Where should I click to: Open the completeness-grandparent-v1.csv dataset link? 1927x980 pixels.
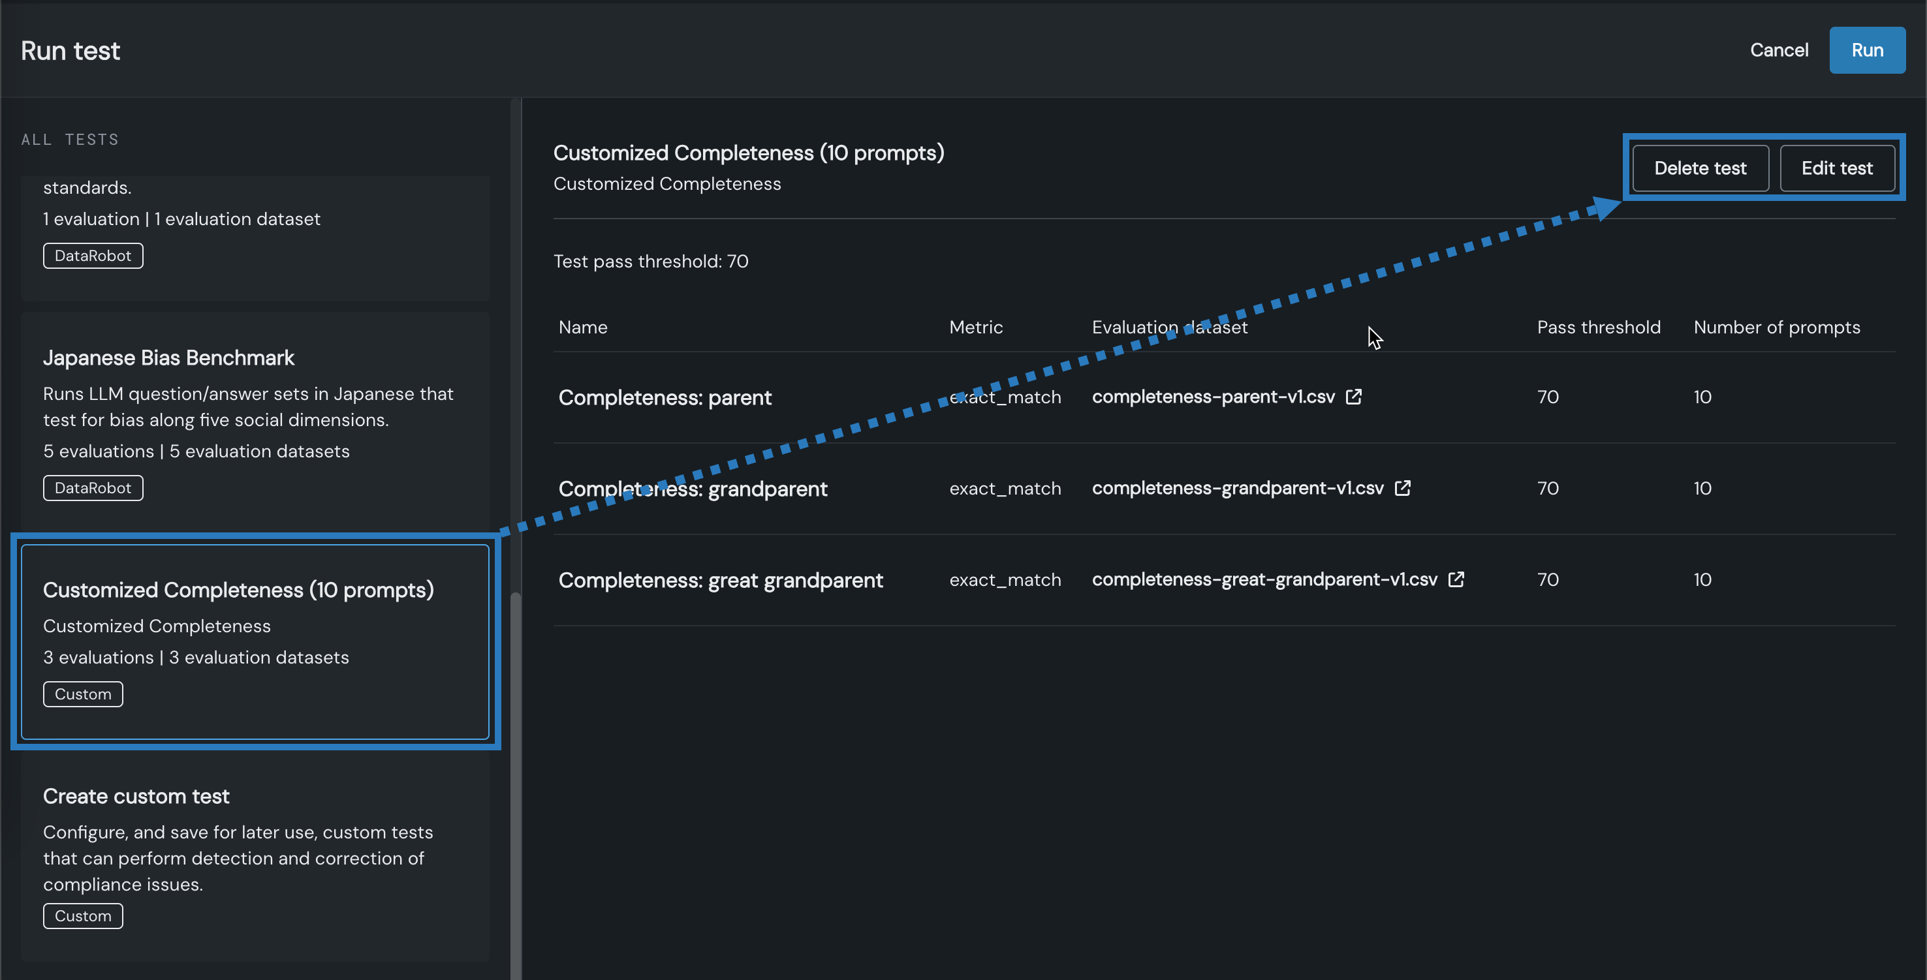click(x=1237, y=487)
